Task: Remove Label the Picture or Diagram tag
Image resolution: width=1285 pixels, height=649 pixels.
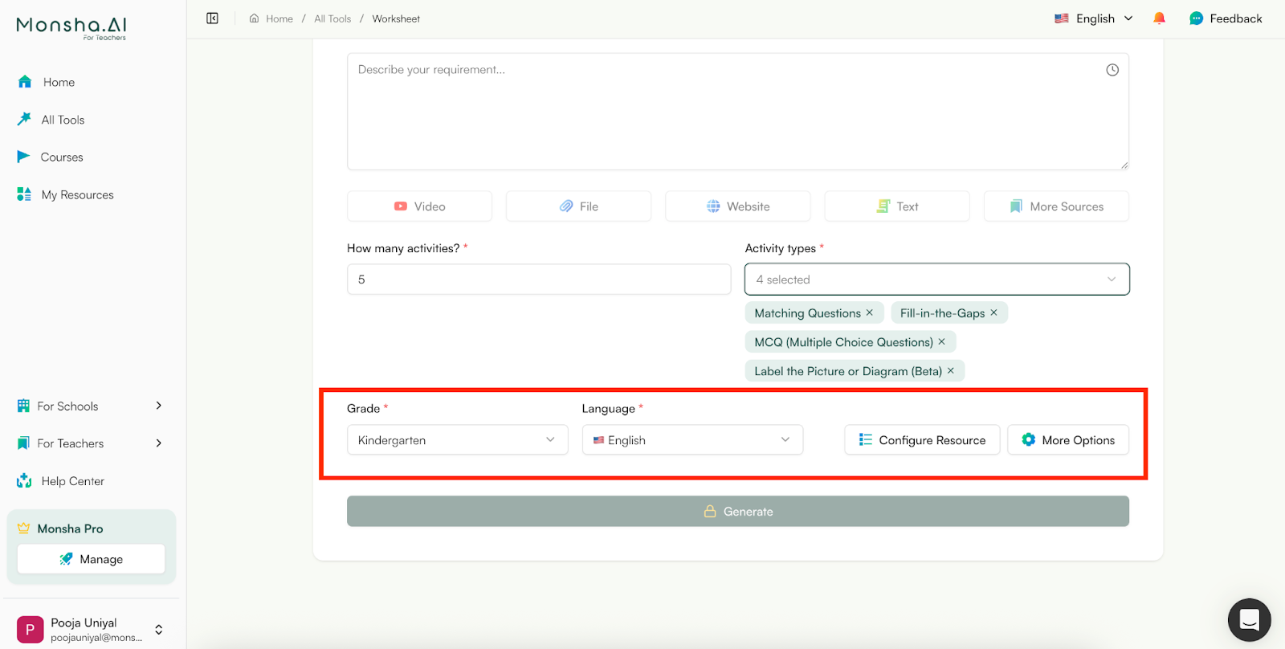Action: click(x=950, y=370)
